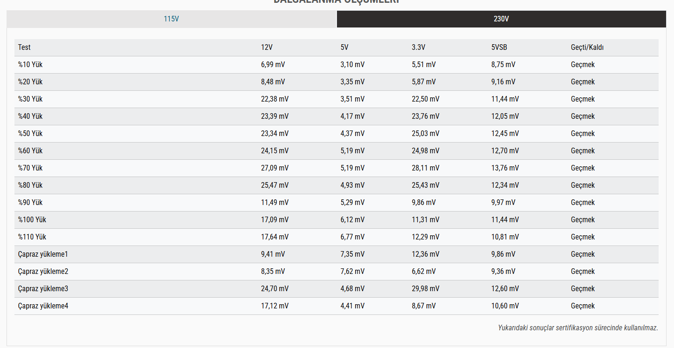The width and height of the screenshot is (674, 348).
Task: Click the 3,10 mV cell
Action: click(353, 65)
